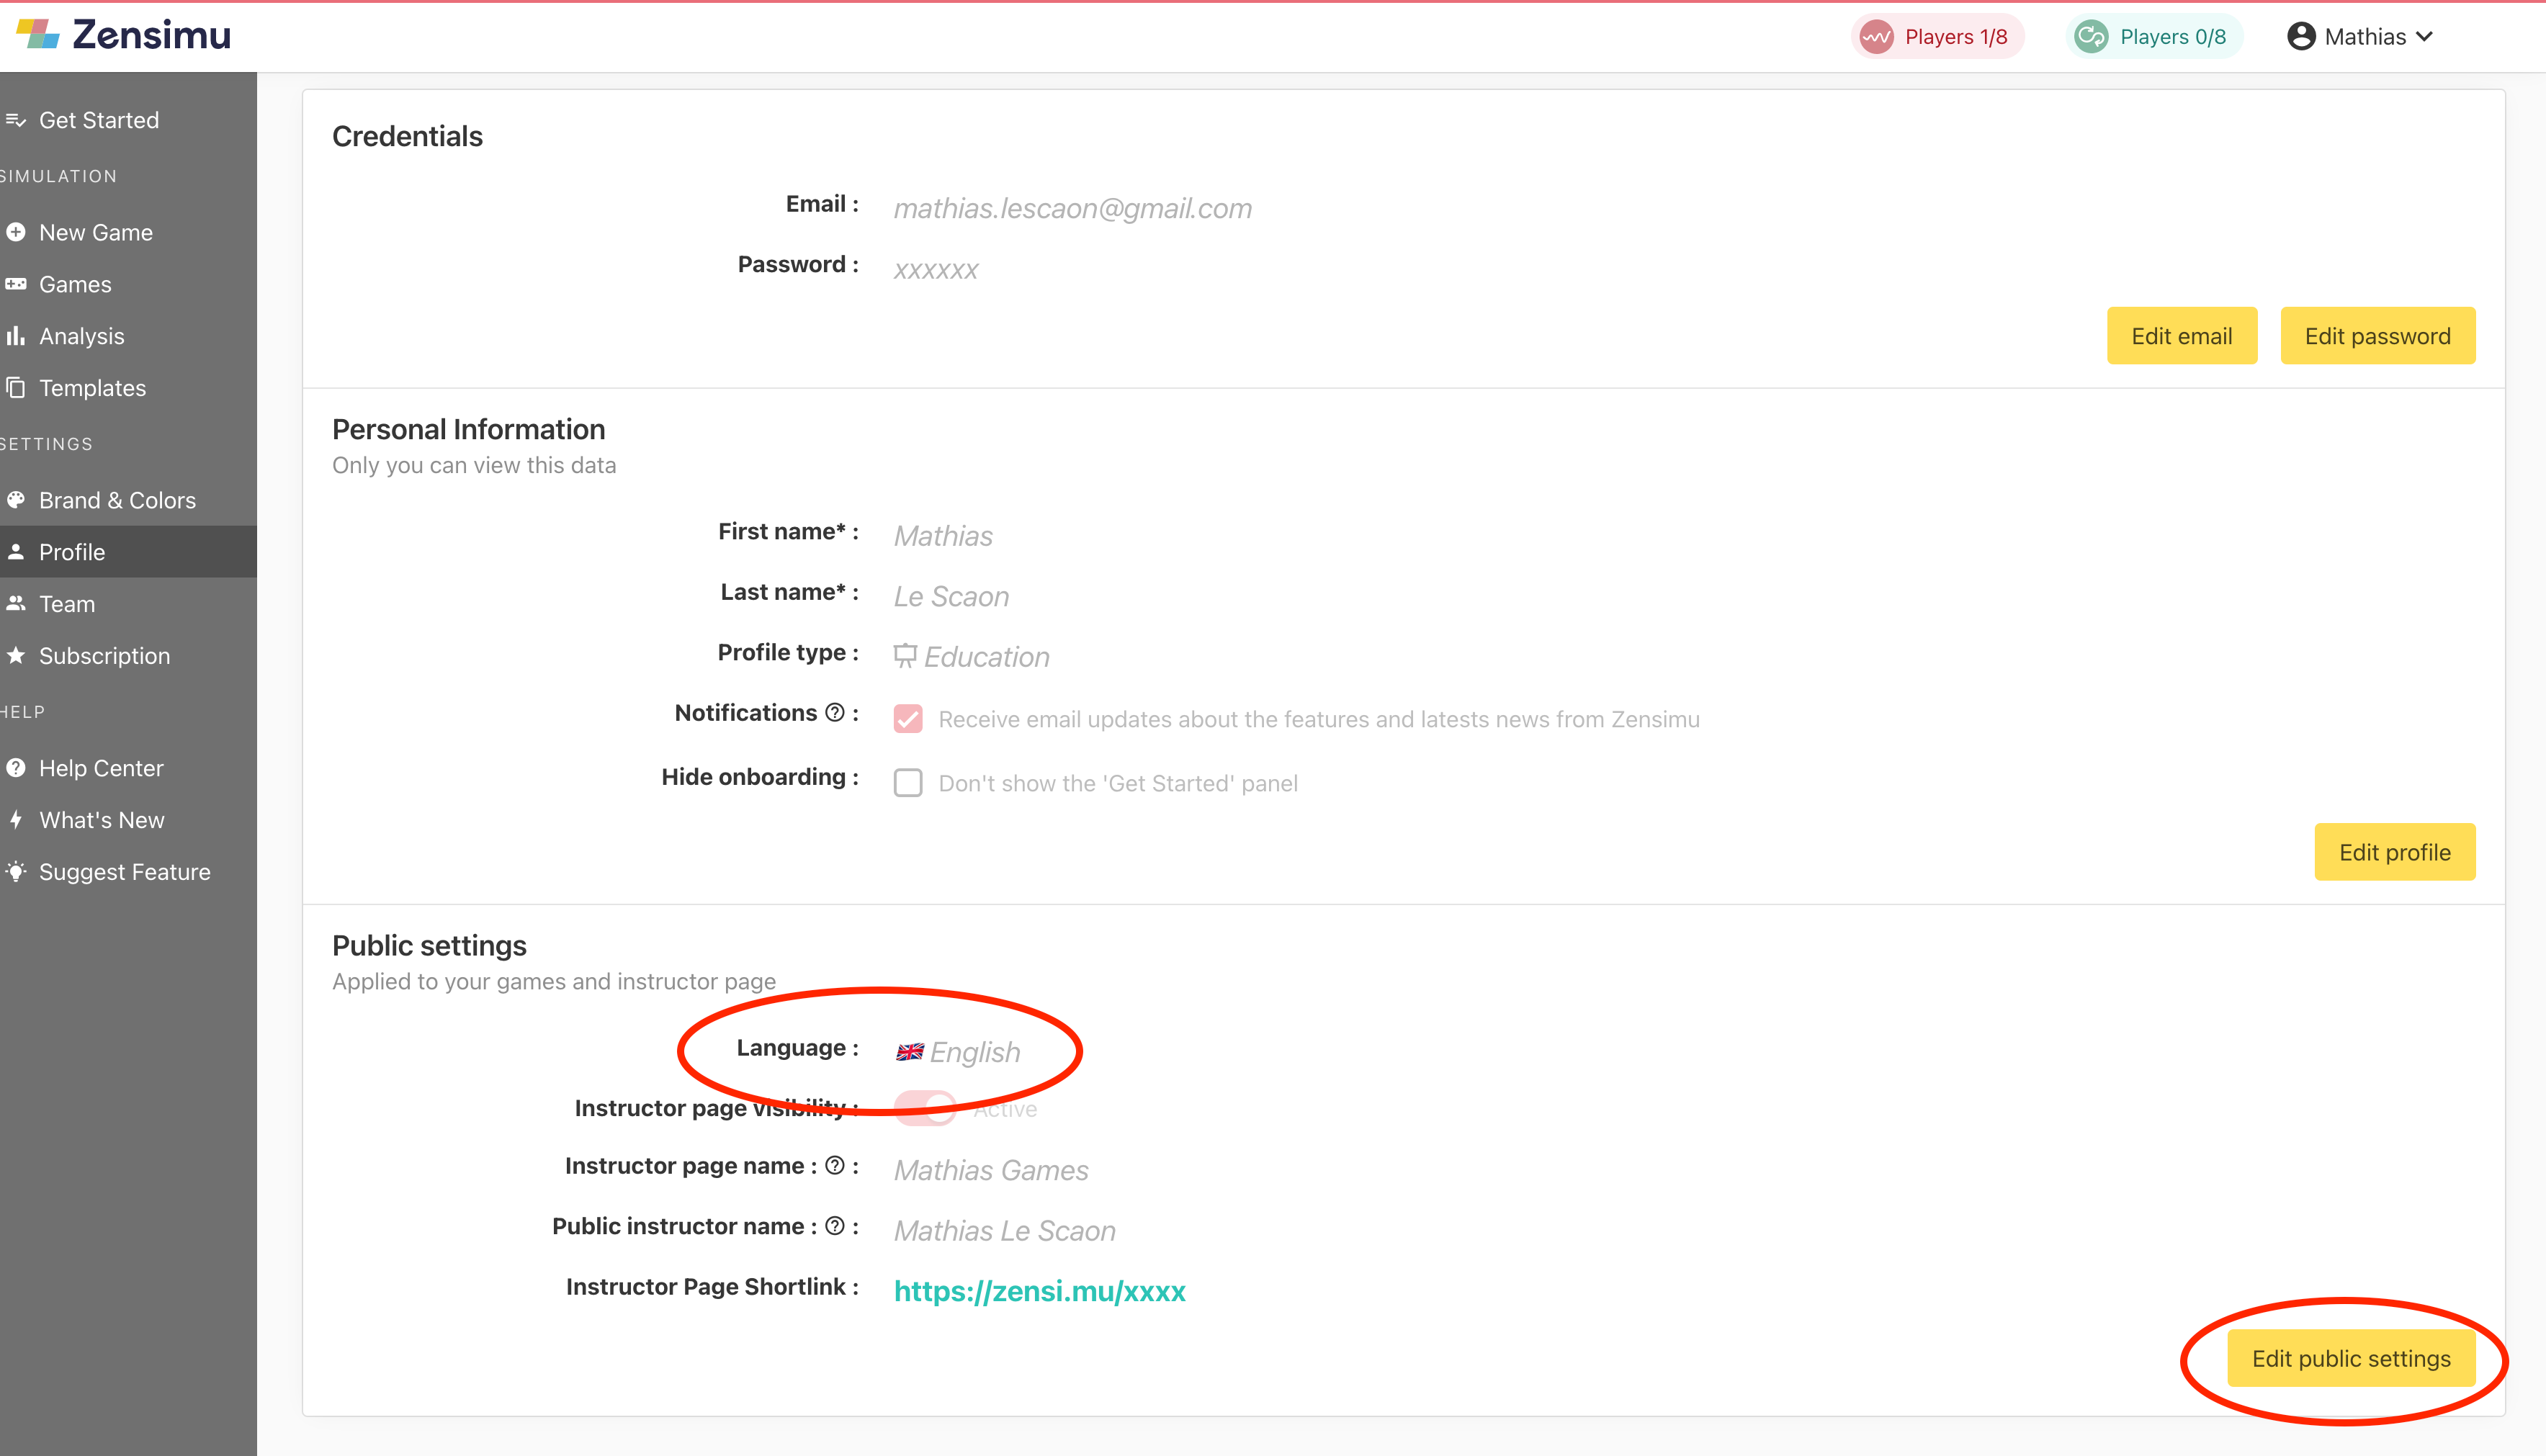The image size is (2546, 1456).
Task: Click the Notifications help question icon
Action: pos(835,712)
